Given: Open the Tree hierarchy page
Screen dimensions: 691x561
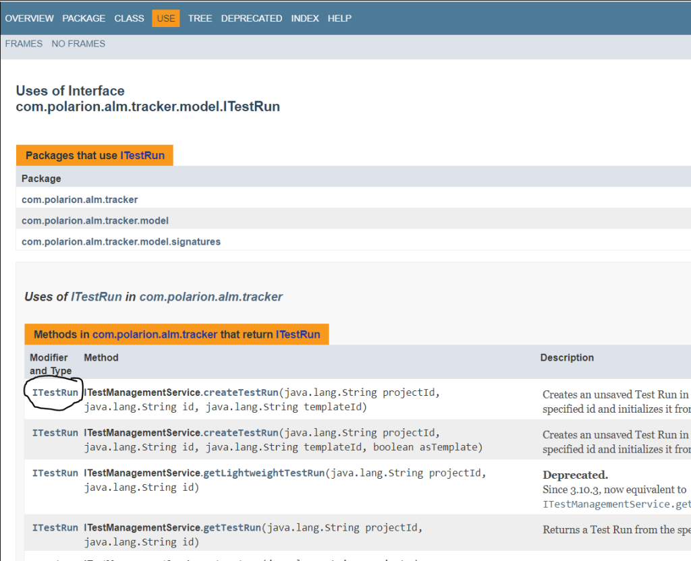Looking at the screenshot, I should pos(200,18).
